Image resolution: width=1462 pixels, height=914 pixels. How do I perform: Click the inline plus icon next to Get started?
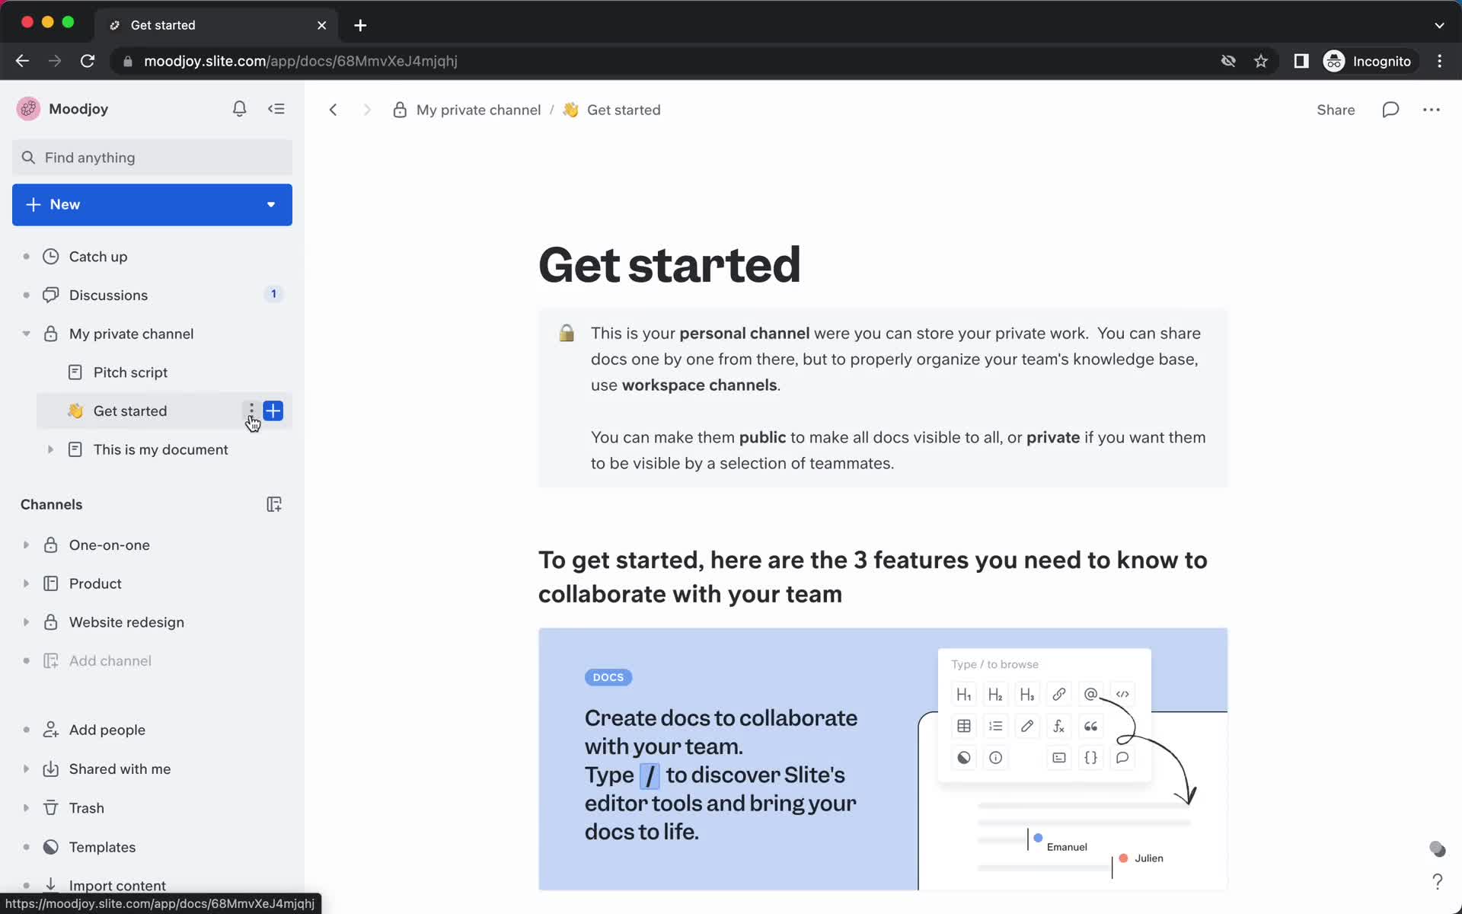coord(273,411)
